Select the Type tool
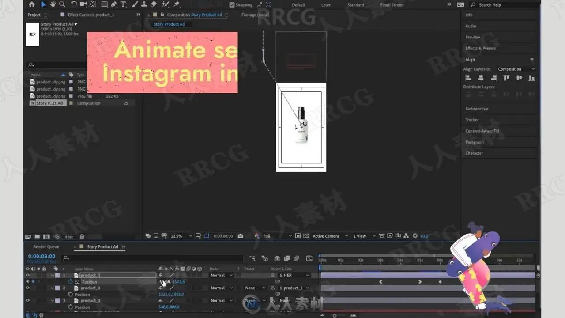 (123, 4)
